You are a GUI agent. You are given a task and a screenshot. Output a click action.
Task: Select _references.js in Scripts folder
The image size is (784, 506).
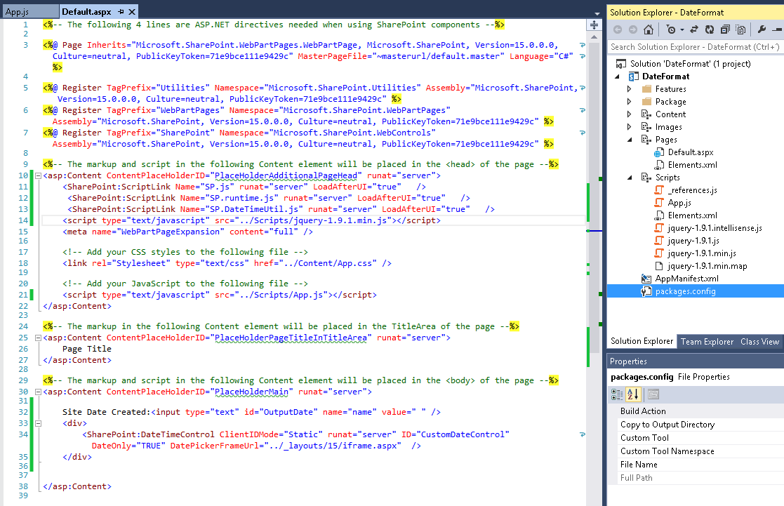click(x=693, y=190)
